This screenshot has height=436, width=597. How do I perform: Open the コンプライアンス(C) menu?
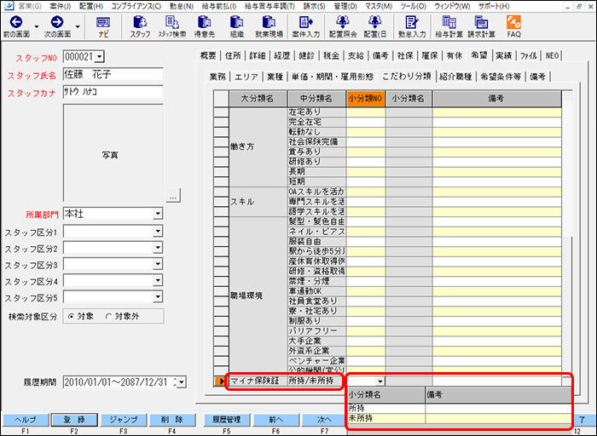(136, 6)
